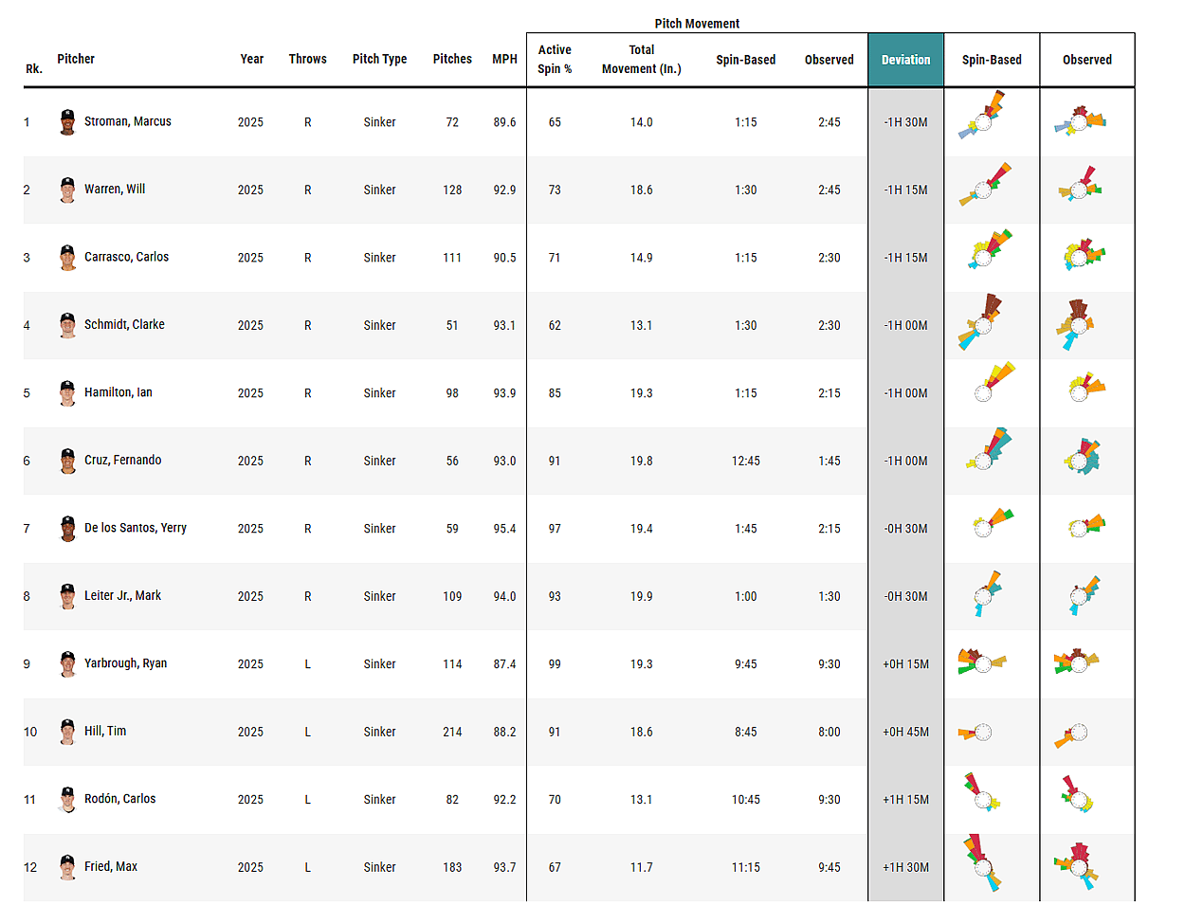Click Will Warren's headshot icon
Image resolution: width=1185 pixels, height=924 pixels.
tap(67, 190)
